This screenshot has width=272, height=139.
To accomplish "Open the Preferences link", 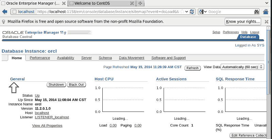I will point(231,32).
